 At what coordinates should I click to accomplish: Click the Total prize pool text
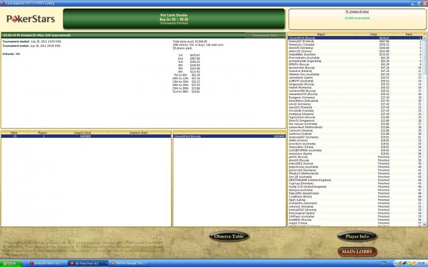coord(190,41)
